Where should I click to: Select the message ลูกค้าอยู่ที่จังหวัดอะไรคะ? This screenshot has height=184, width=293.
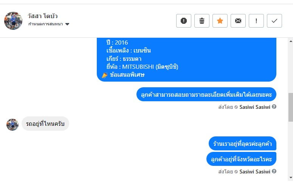click(x=241, y=159)
